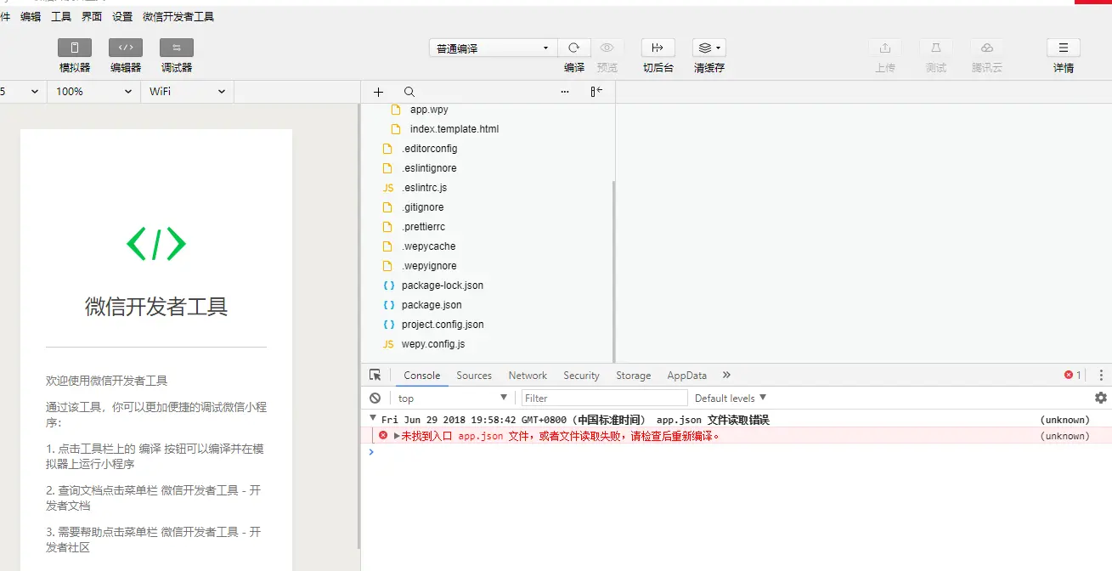Screen dimensions: 1112x571
Task: Collapse the file tree panel icon
Action: 596,92
